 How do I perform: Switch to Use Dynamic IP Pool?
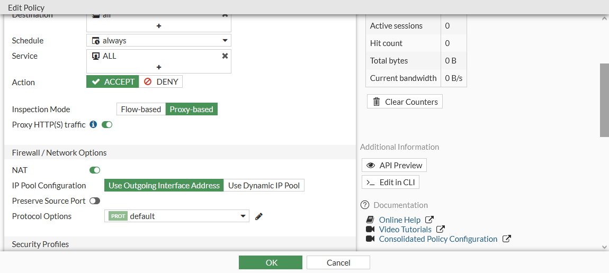tap(264, 186)
